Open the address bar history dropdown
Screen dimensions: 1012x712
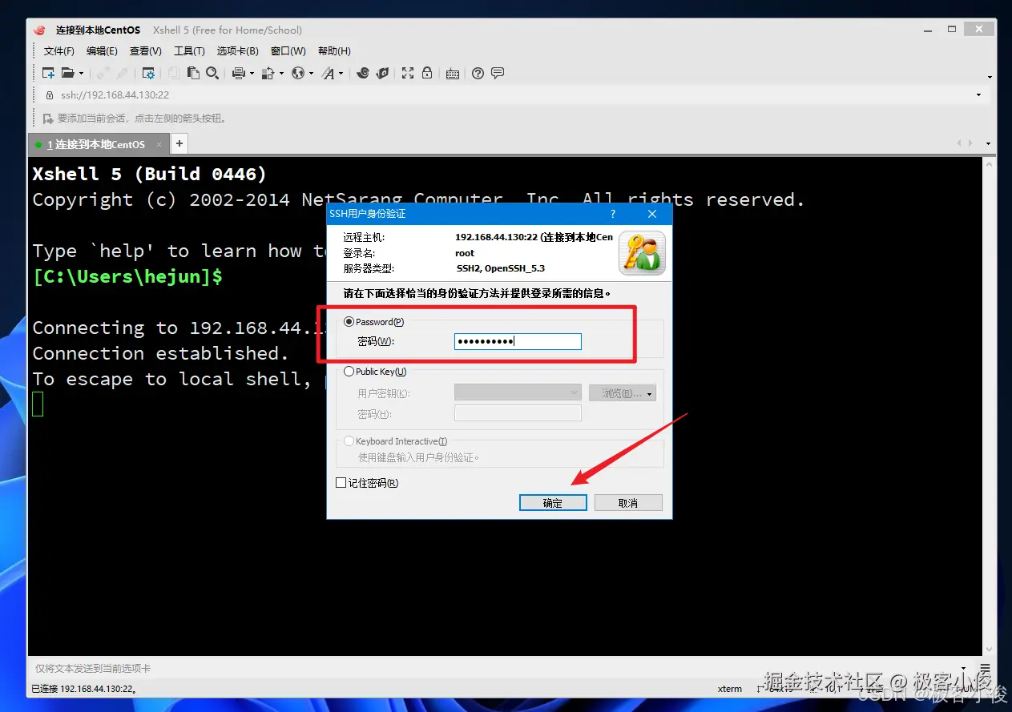(x=978, y=95)
